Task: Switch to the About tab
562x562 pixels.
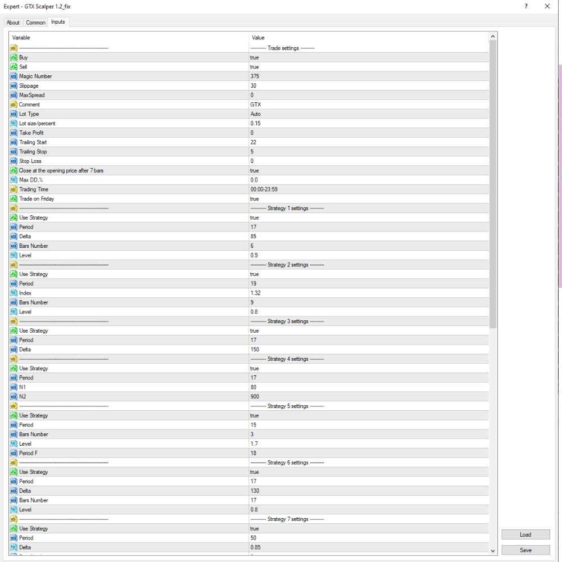Action: 13,22
